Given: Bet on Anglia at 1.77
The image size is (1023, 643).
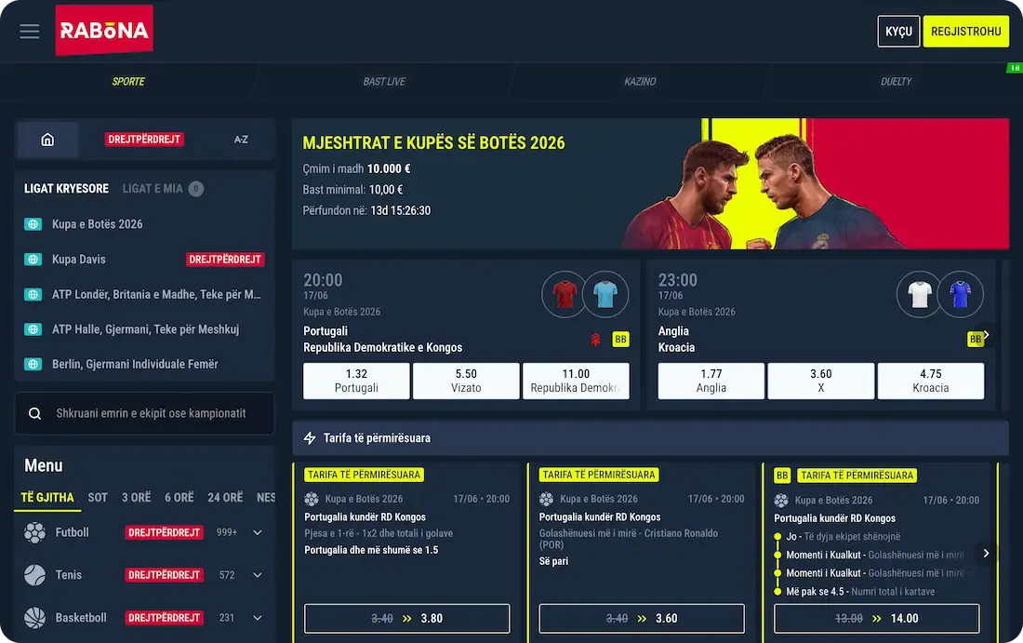Looking at the screenshot, I should tap(711, 381).
